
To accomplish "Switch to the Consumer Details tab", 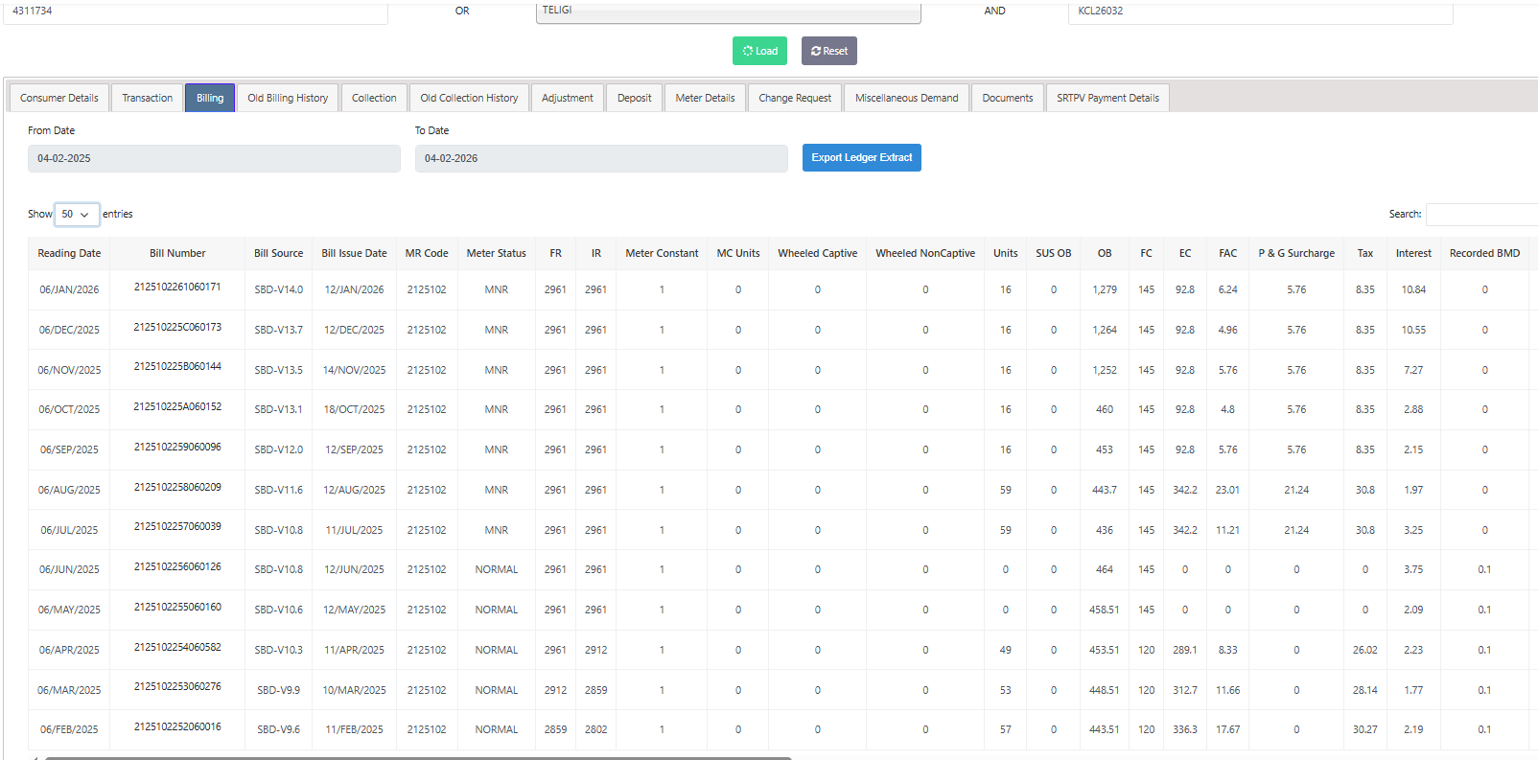I will pyautogui.click(x=59, y=98).
